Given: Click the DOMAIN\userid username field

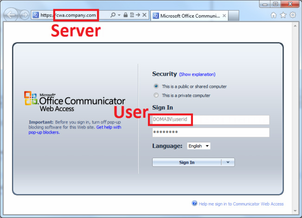Looking at the screenshot, I should tap(211, 120).
